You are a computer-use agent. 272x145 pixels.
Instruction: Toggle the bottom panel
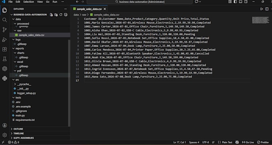(x=240, y=2)
